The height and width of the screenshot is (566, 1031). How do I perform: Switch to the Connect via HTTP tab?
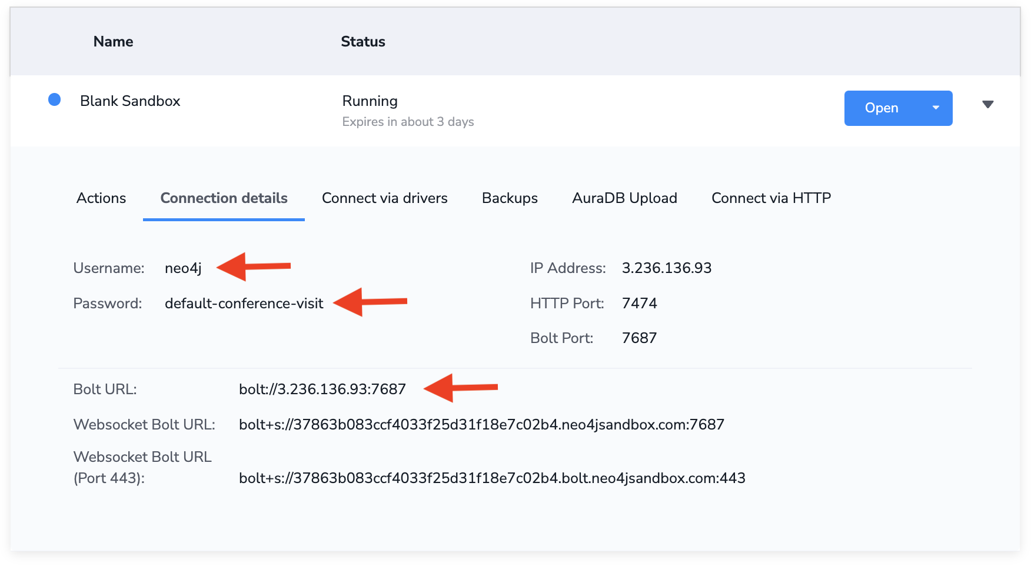pos(770,198)
